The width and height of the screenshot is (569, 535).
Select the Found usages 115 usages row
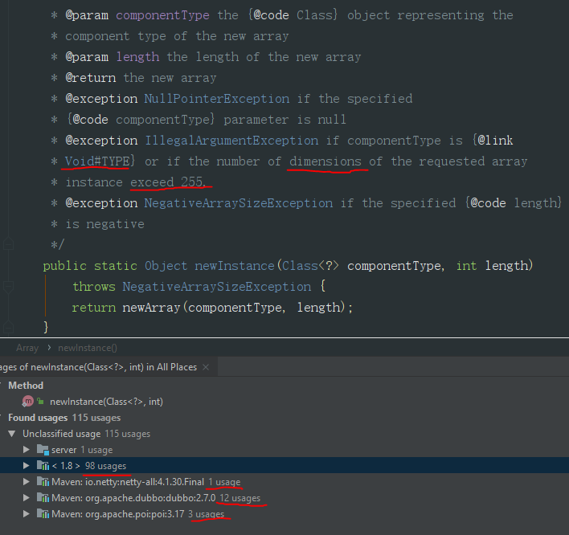(x=64, y=418)
